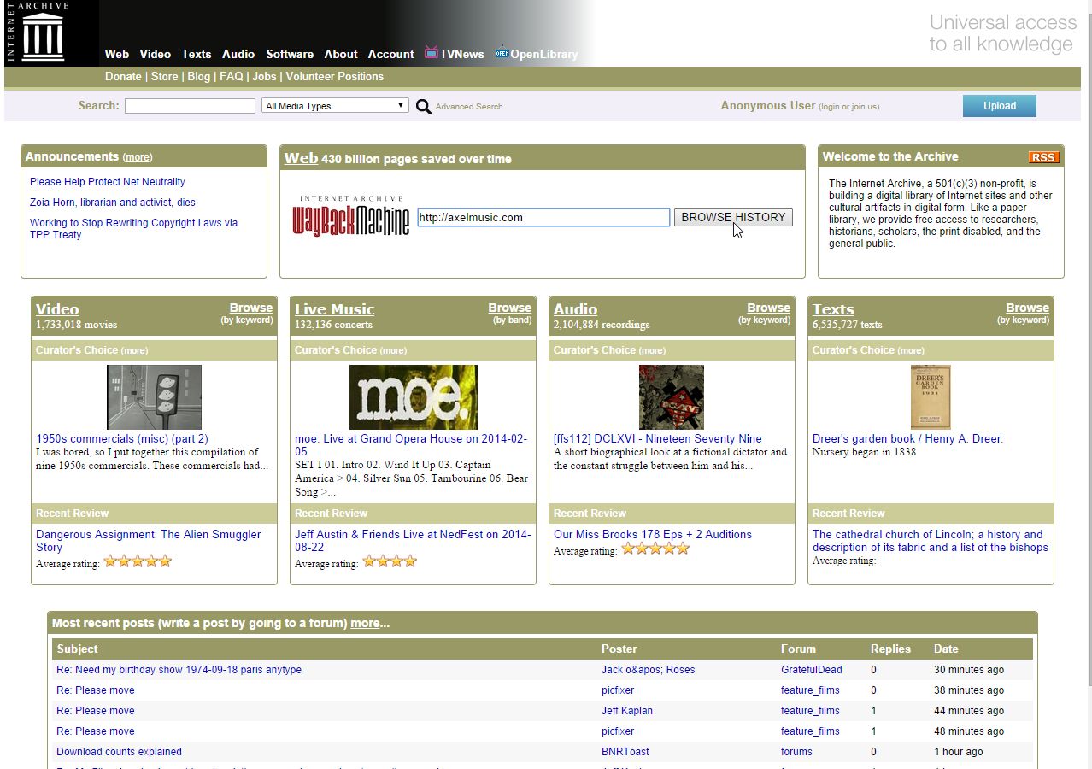Click the Advanced Search link
The width and height of the screenshot is (1092, 769).
[x=469, y=107]
